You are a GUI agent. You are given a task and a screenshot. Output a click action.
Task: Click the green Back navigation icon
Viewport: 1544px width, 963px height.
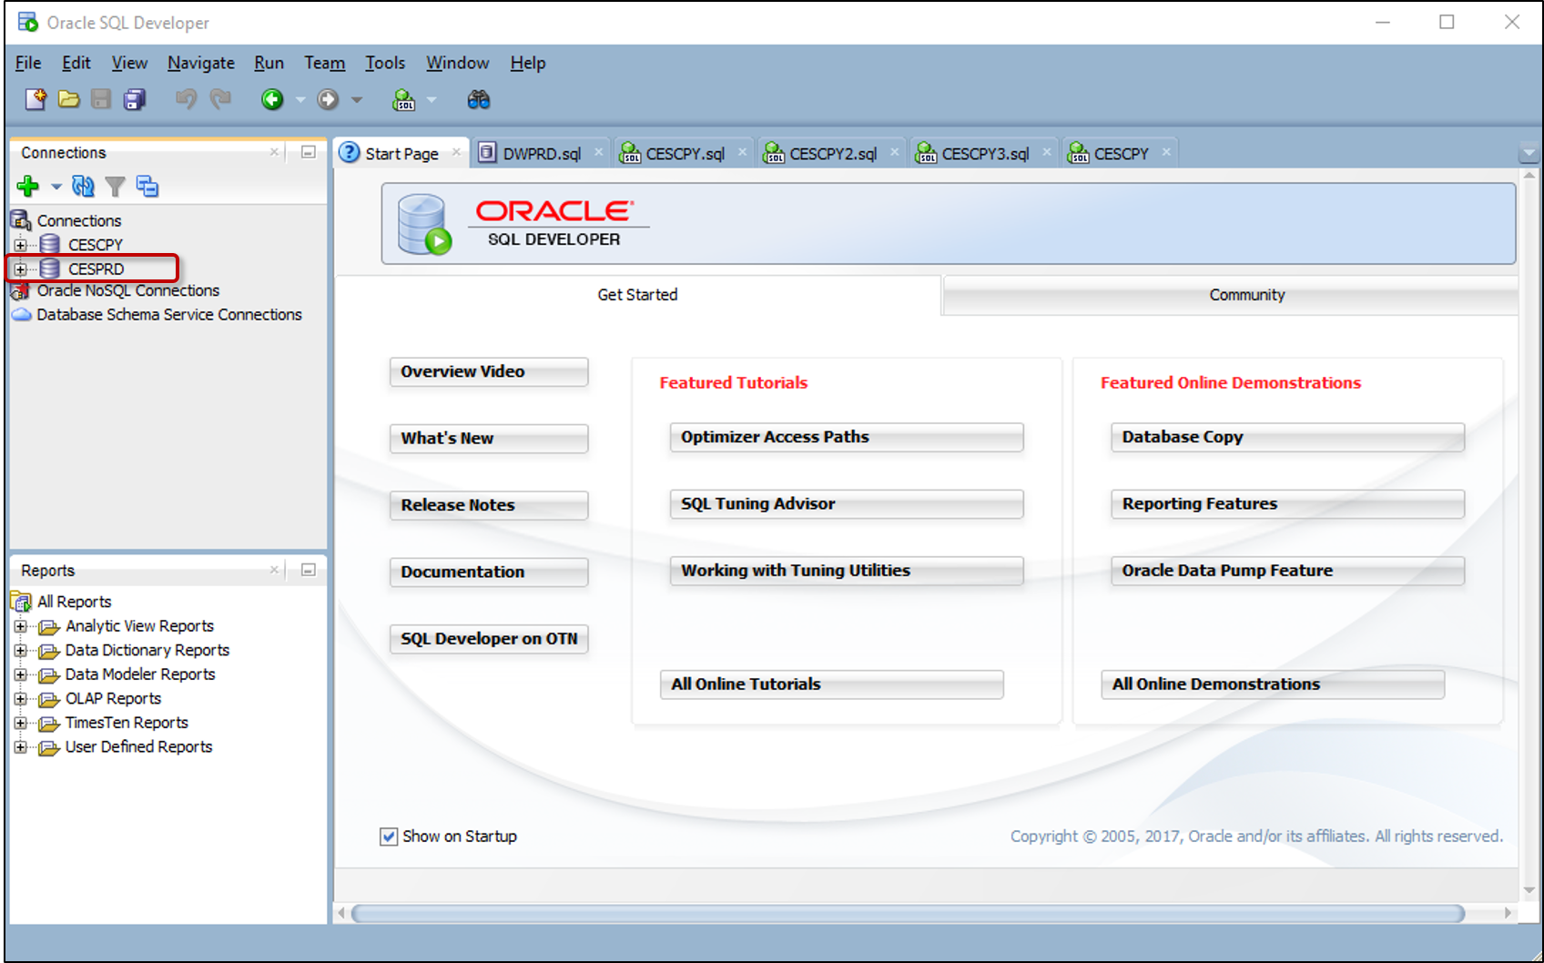click(x=272, y=99)
